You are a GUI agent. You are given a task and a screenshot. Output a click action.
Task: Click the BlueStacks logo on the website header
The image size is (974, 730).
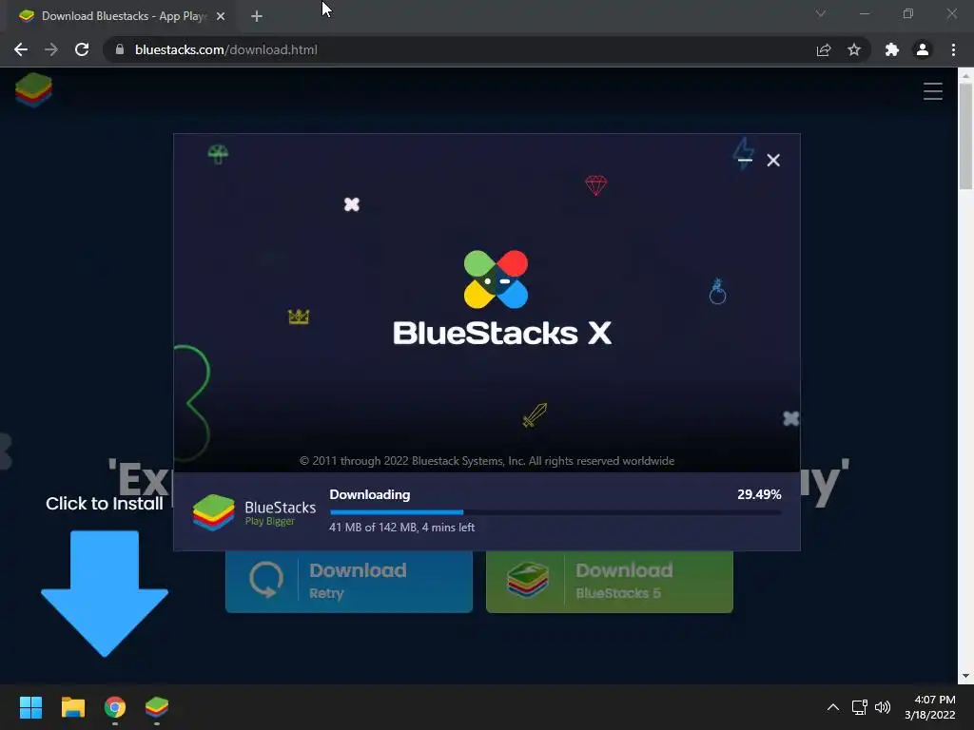[33, 90]
